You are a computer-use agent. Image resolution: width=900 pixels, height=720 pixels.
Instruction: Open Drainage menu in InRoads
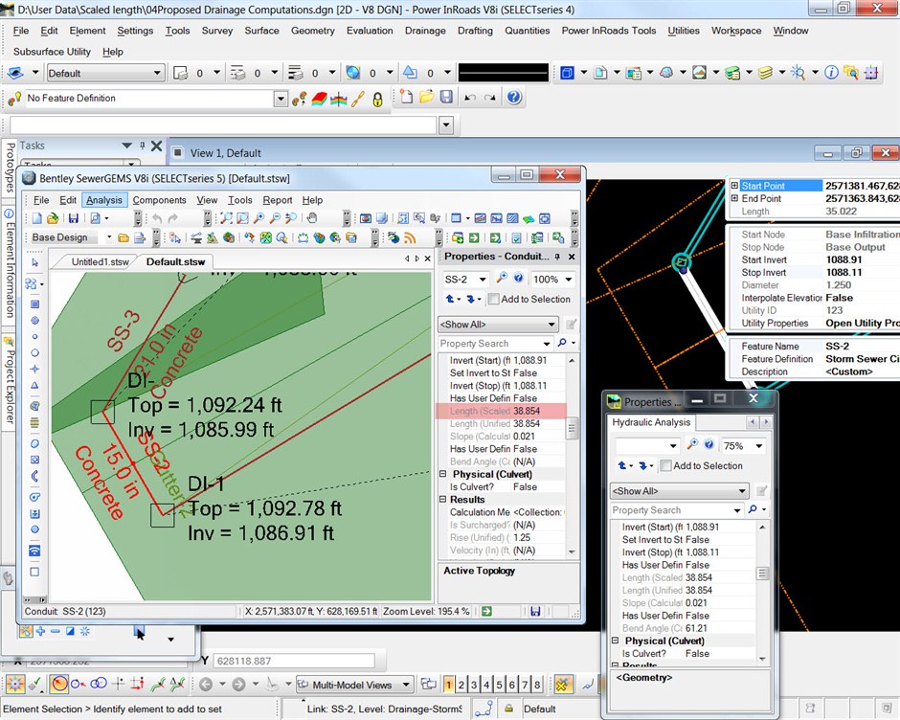[425, 31]
